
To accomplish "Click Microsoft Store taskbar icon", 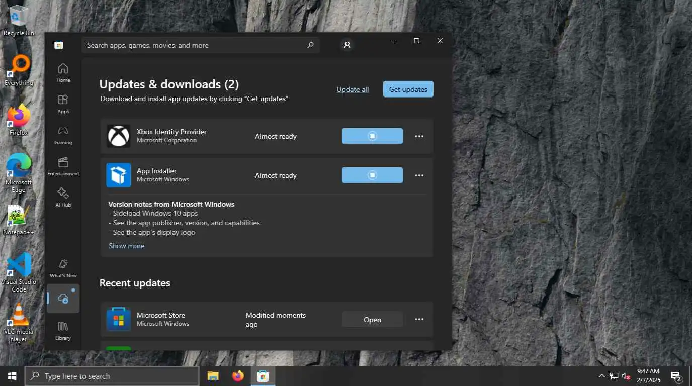I will 263,376.
